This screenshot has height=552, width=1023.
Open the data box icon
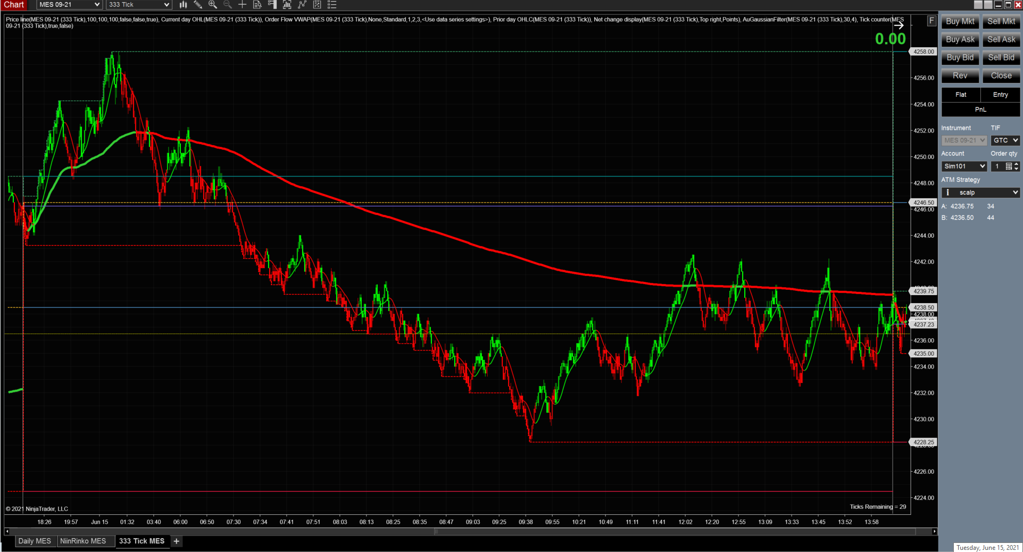click(257, 5)
